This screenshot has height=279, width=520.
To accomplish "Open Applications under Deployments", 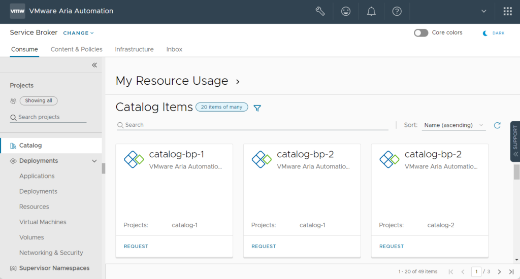I will click(x=37, y=177).
